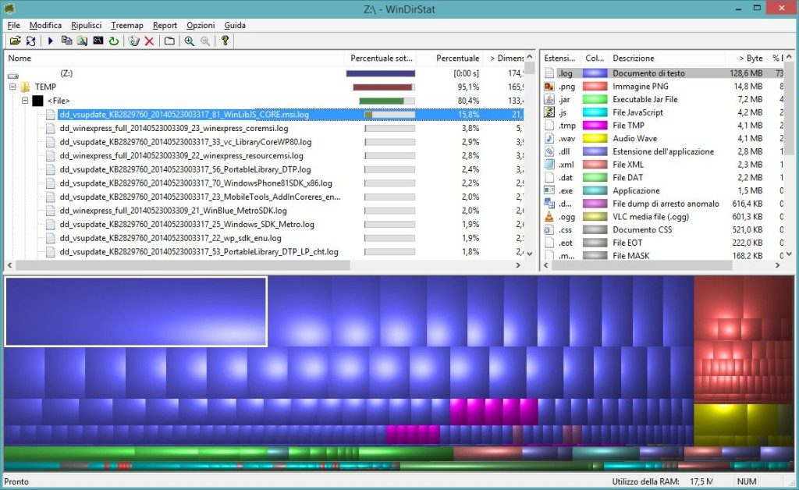The width and height of the screenshot is (799, 490).
Task: Click the WinDirStat title bar app icon
Action: pyautogui.click(x=9, y=9)
